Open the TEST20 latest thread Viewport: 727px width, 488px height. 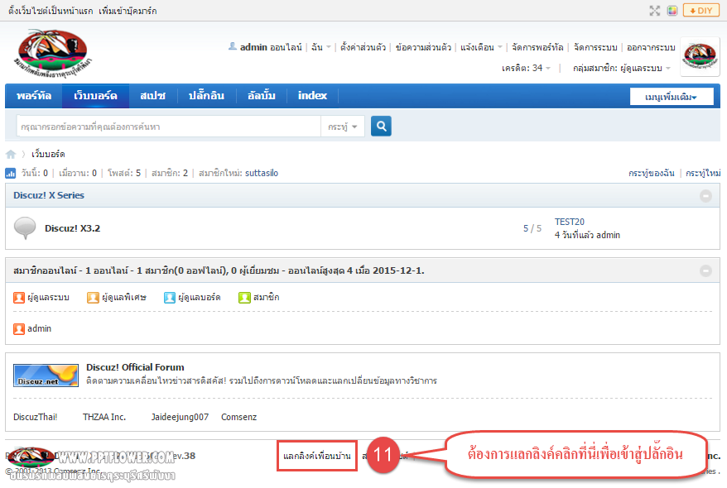coord(570,222)
